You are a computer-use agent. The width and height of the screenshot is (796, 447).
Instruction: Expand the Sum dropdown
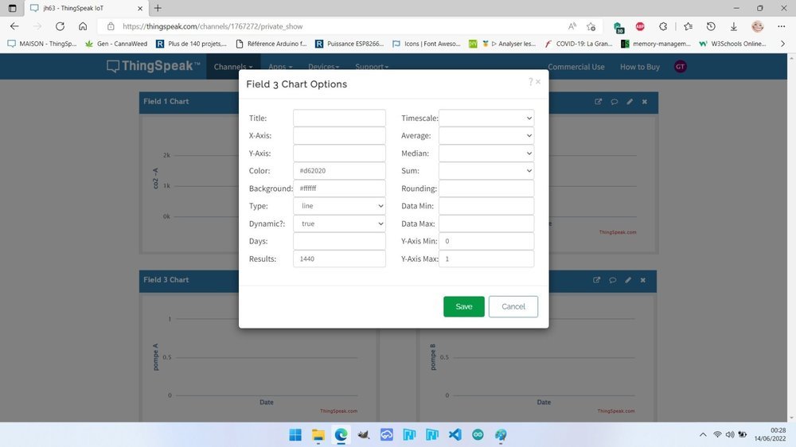pos(486,171)
